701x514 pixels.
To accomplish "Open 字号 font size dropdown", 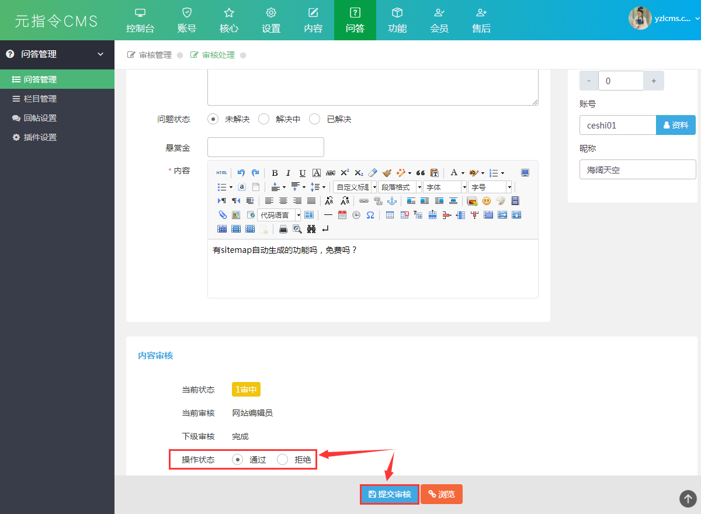I will [490, 187].
